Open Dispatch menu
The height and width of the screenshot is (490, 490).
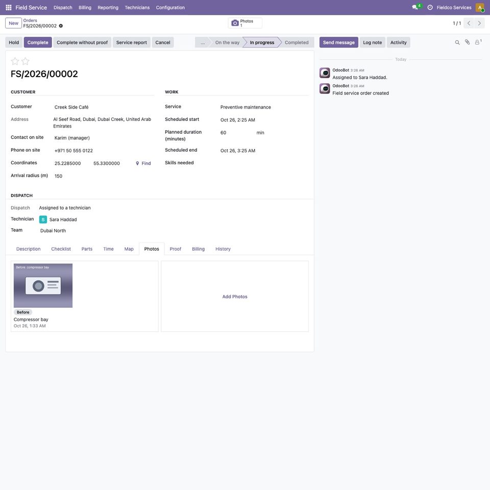[x=63, y=8]
